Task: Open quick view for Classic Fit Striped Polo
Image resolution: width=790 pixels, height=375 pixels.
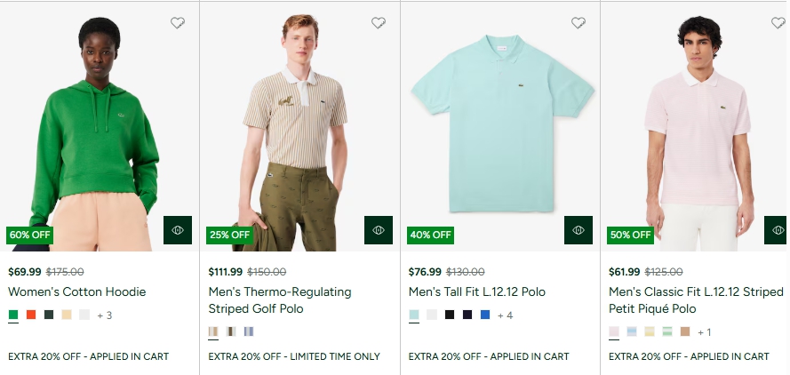Action: pos(777,230)
